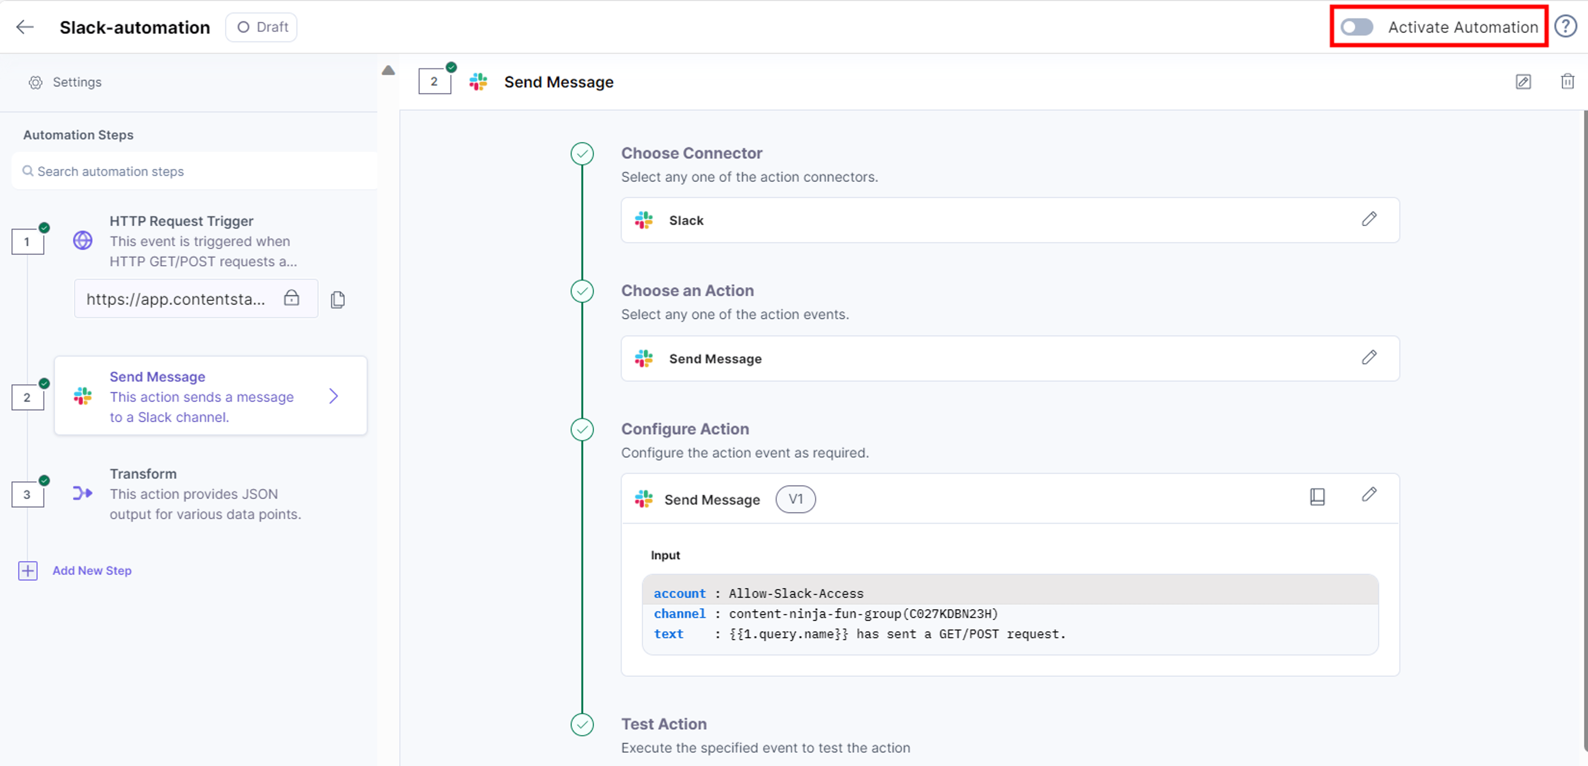Click the HTTP trigger globe icon
The height and width of the screenshot is (766, 1588).
tap(83, 241)
